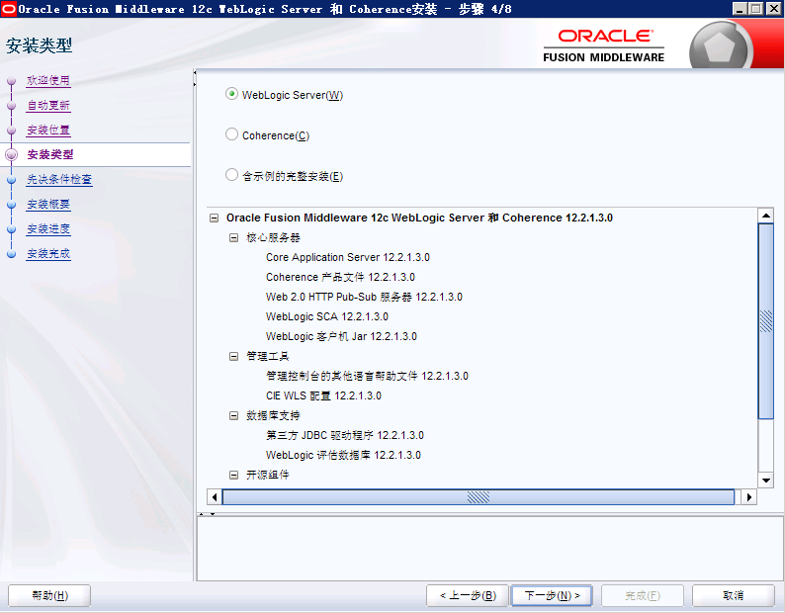
Task: Click horizontal scrollbar left arrow
Action: (x=215, y=497)
